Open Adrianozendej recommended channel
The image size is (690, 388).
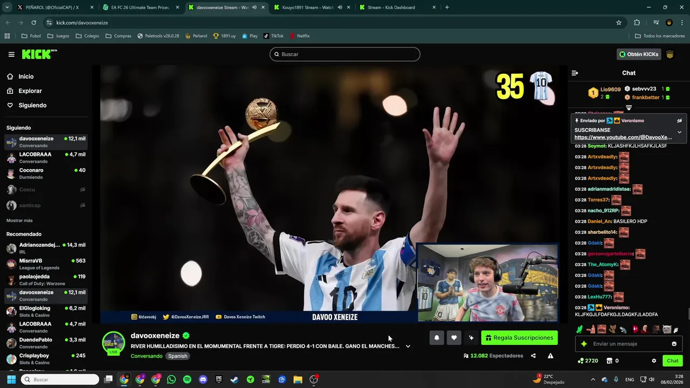[45, 248]
